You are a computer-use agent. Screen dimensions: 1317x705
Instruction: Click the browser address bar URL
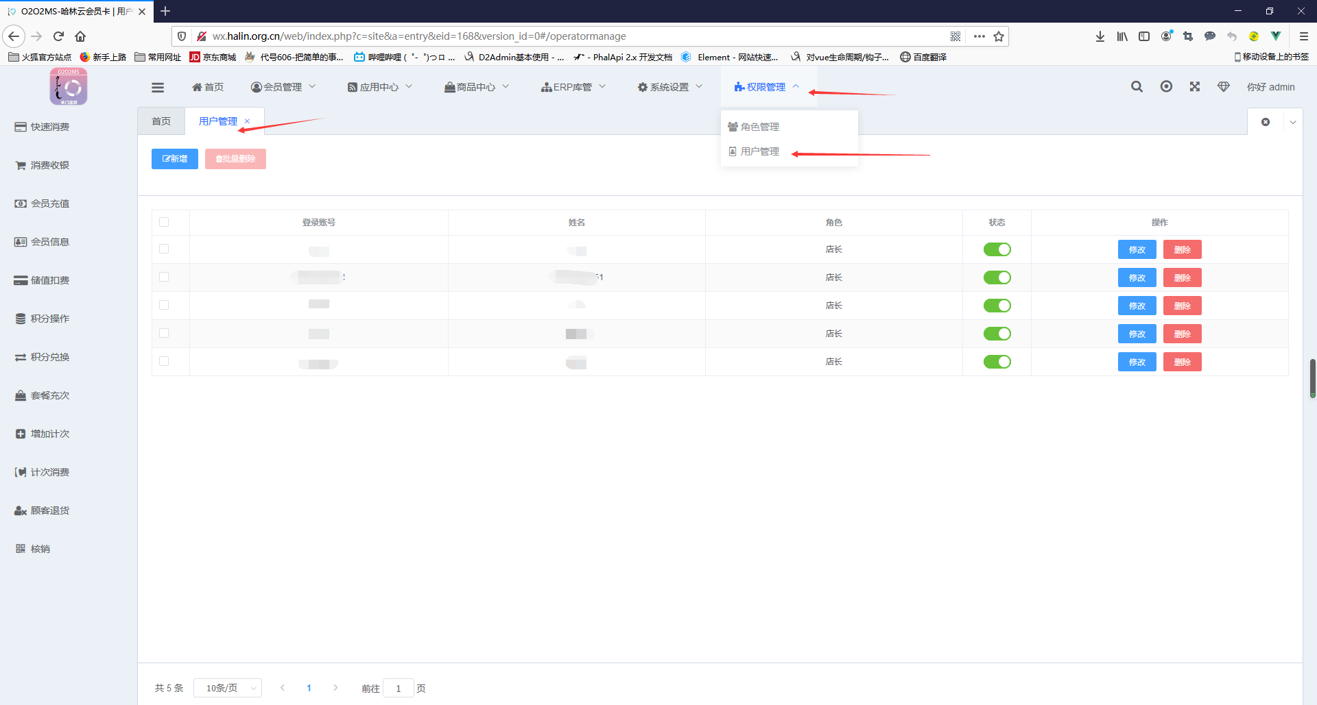tap(418, 36)
